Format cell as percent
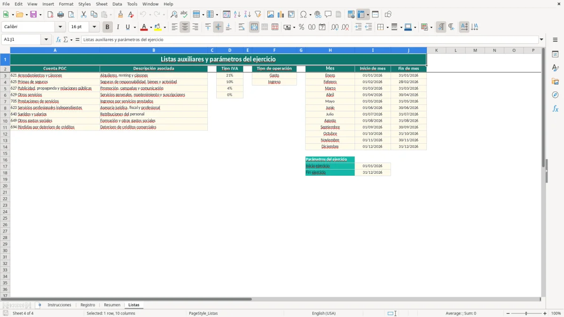Viewport: 564px width, 317px height. click(301, 27)
